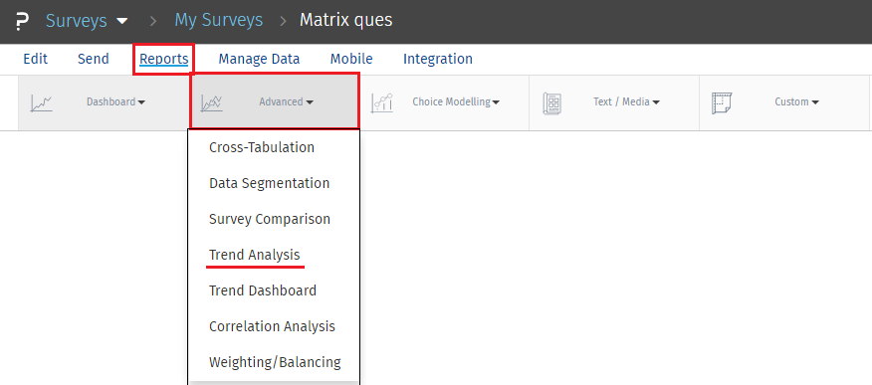Expand the Custom reports dropdown

pyautogui.click(x=797, y=101)
